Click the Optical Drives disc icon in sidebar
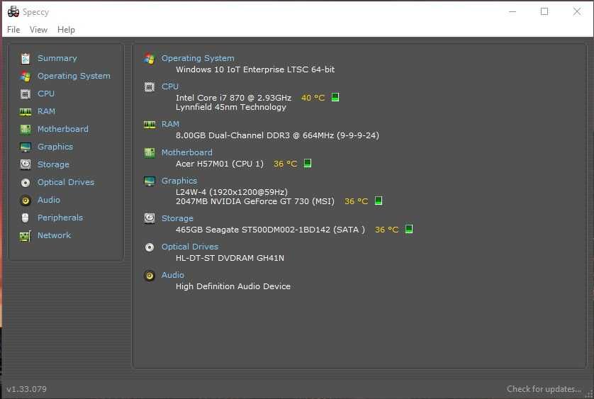 point(26,183)
